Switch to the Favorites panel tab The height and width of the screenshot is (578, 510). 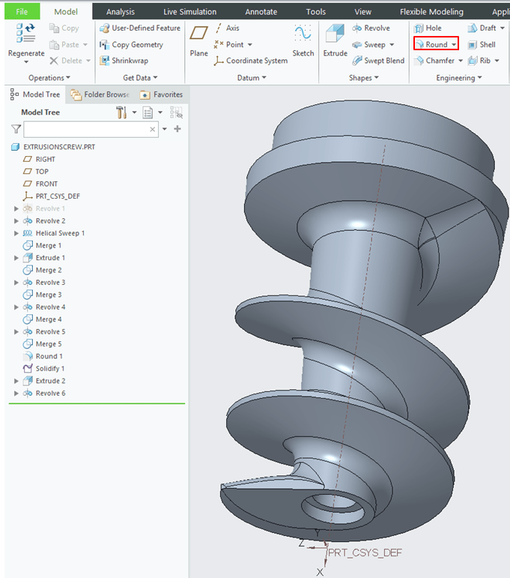(x=161, y=94)
